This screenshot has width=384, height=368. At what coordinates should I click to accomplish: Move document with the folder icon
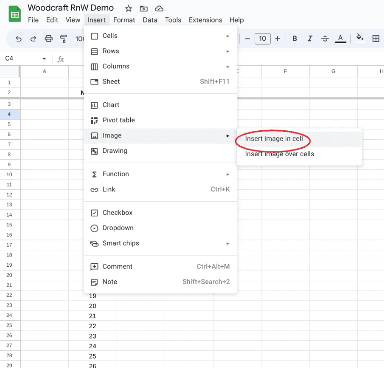point(143,9)
